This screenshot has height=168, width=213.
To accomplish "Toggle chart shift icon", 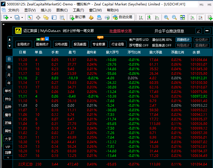I will point(200,17).
